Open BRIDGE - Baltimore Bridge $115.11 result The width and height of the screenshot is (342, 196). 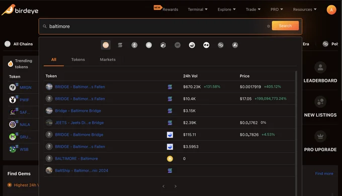tap(169, 135)
